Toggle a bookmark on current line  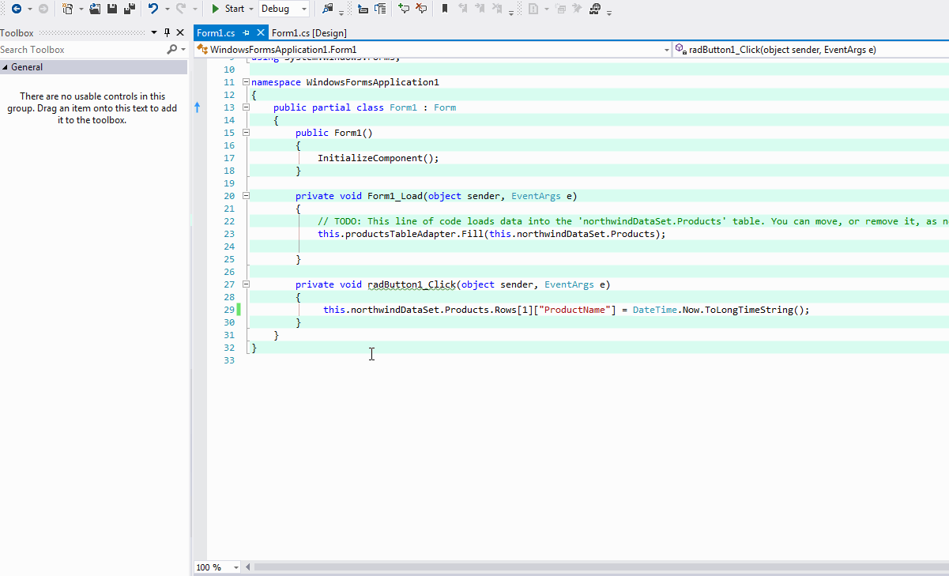click(x=445, y=9)
